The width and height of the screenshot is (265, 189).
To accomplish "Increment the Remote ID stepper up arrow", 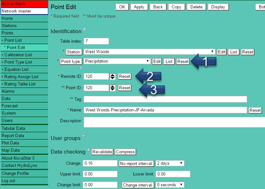I will pos(113,75).
